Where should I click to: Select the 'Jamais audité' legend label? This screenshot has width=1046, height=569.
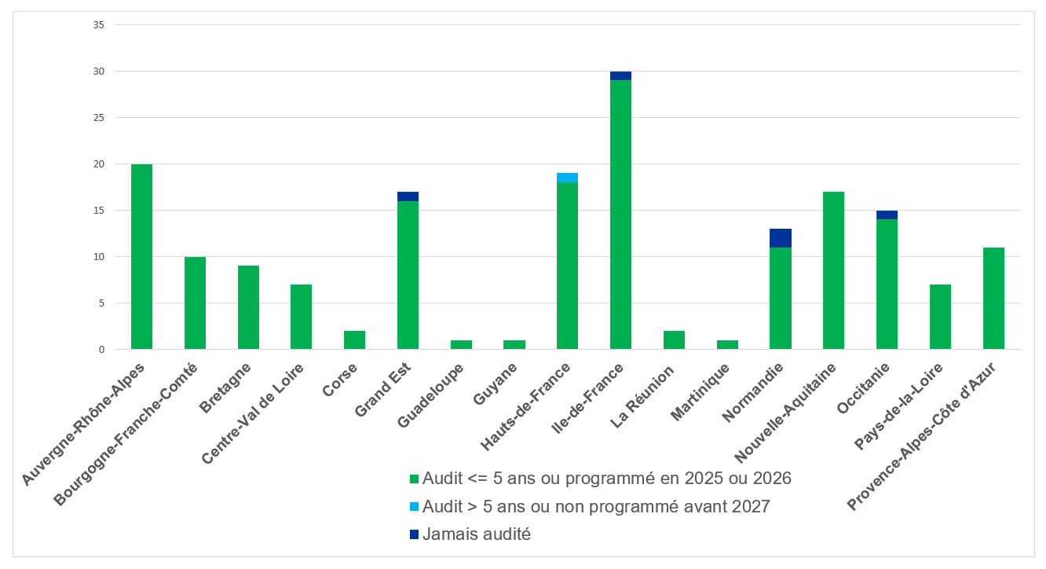pos(477,534)
